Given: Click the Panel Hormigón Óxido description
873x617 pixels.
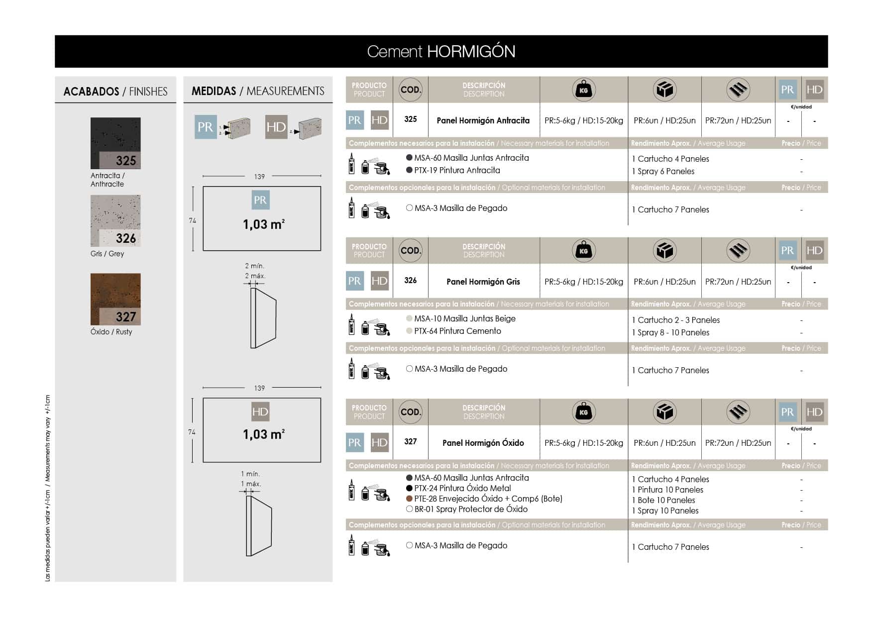Looking at the screenshot, I should pyautogui.click(x=483, y=443).
